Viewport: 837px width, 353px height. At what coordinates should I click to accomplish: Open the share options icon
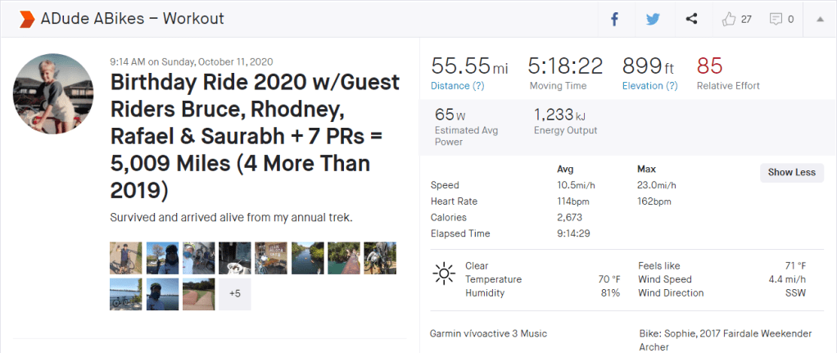(691, 19)
